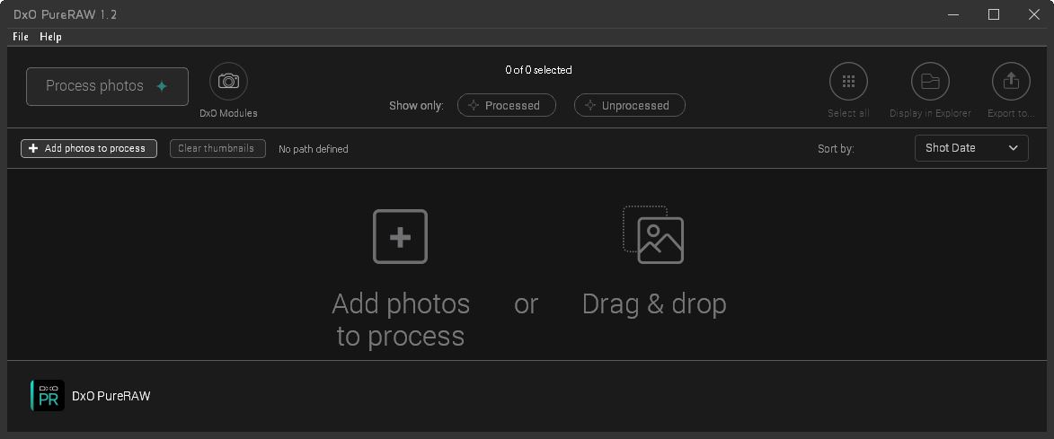This screenshot has width=1054, height=439.
Task: Open the Shot Date sort dropdown
Action: (x=960, y=148)
